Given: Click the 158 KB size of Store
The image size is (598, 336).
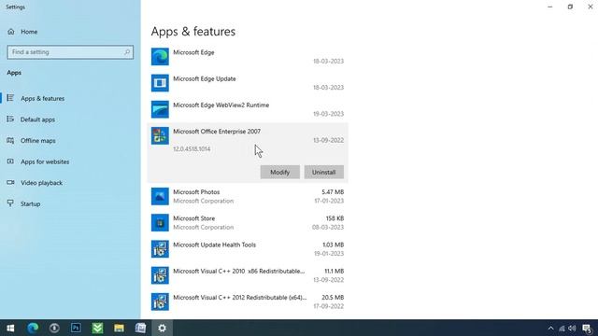Looking at the screenshot, I should (335, 218).
